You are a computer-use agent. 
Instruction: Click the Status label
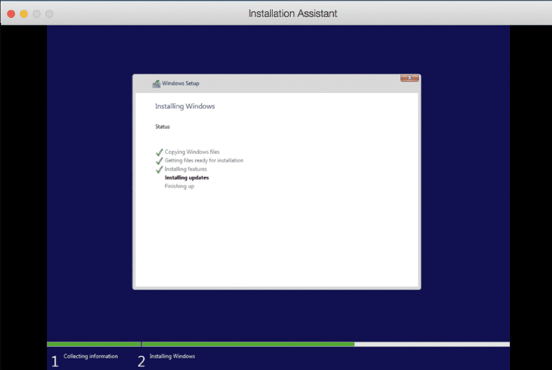point(162,127)
